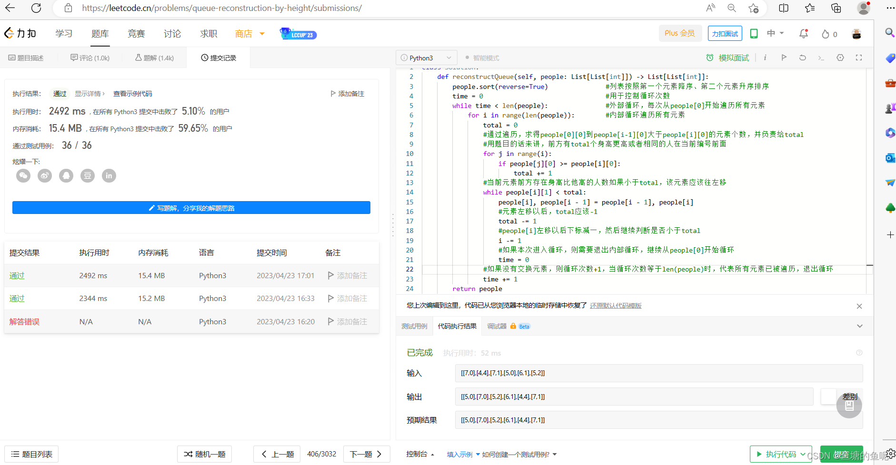Open the floating notes button
Viewport: 896px width, 465px height.
849,406
